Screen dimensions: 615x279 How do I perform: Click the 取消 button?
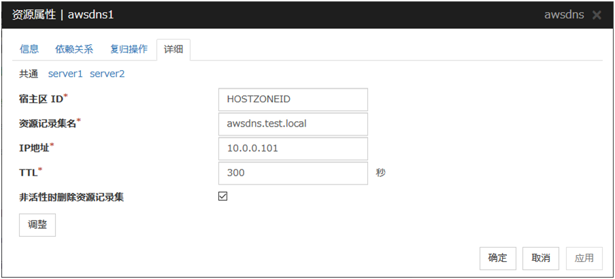click(541, 258)
